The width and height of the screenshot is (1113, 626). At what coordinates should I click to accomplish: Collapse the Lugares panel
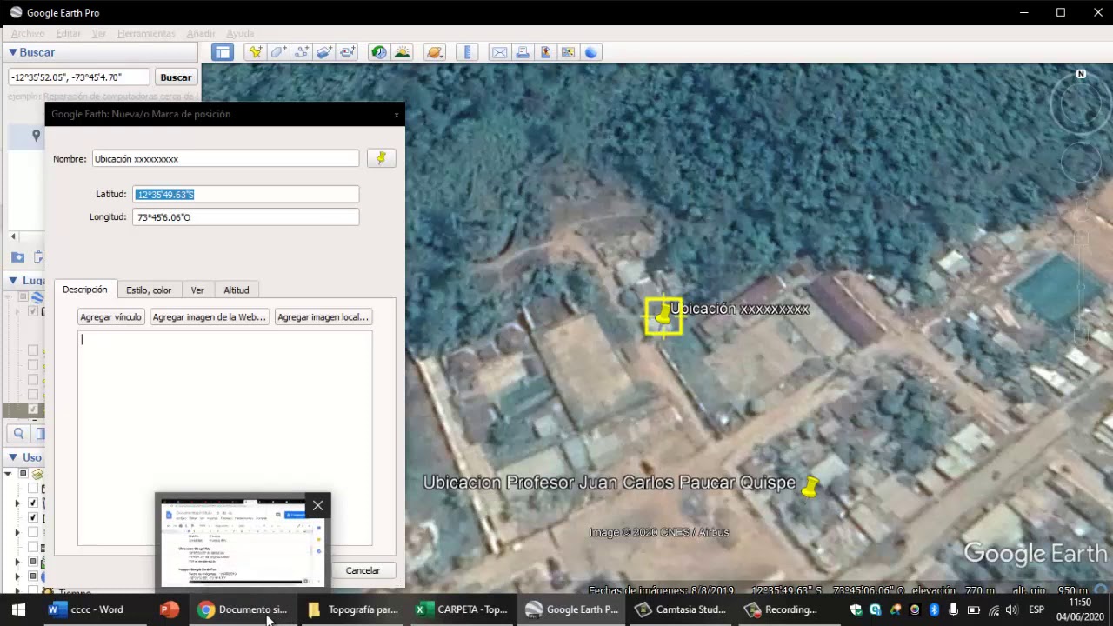(13, 280)
